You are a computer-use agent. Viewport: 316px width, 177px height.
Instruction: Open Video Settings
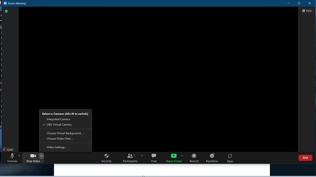(57, 147)
